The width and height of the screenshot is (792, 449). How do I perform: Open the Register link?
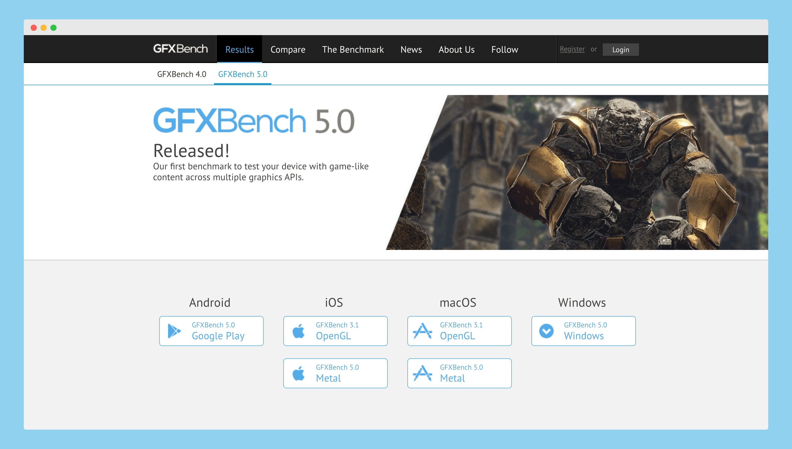pos(572,49)
